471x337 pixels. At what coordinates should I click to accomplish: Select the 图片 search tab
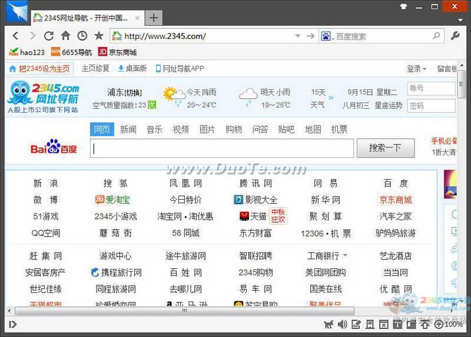(x=207, y=129)
